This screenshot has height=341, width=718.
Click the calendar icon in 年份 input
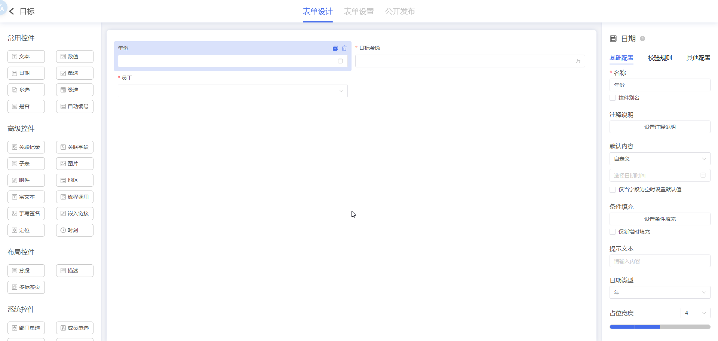click(340, 61)
